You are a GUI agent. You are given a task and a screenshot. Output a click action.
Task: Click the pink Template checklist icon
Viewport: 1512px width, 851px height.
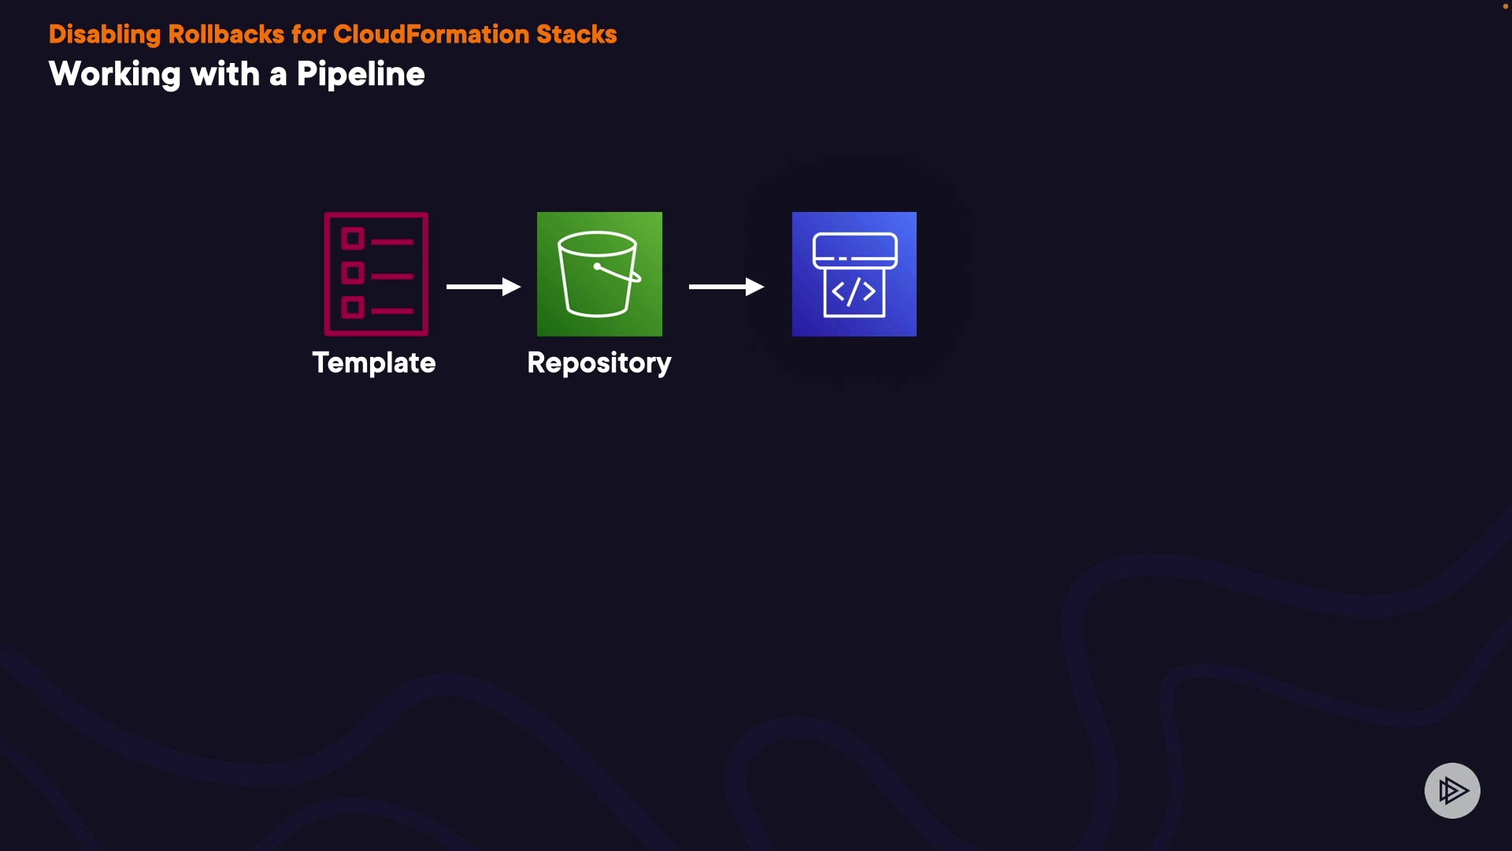[x=376, y=273]
